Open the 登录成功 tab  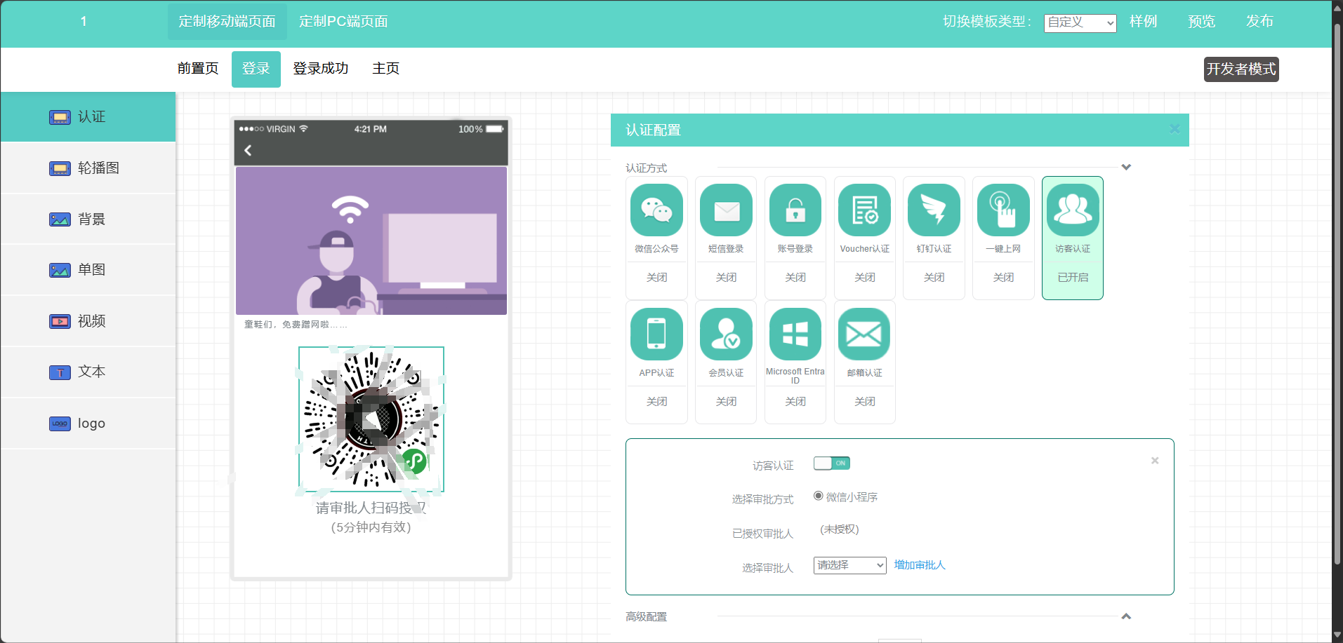click(321, 69)
